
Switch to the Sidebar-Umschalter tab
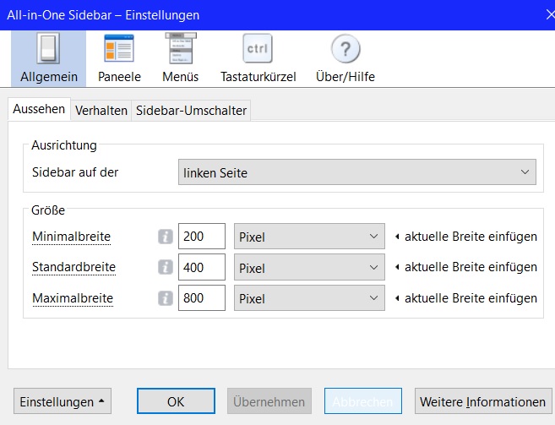click(x=192, y=111)
